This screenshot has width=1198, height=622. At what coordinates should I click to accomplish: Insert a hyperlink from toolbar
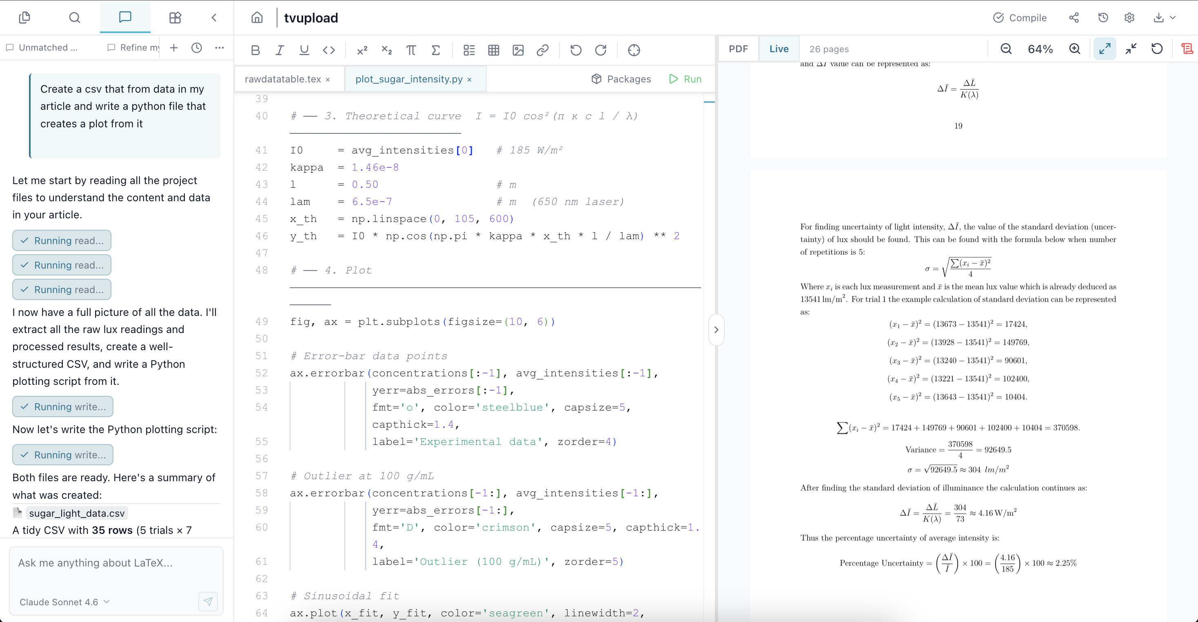tap(543, 50)
